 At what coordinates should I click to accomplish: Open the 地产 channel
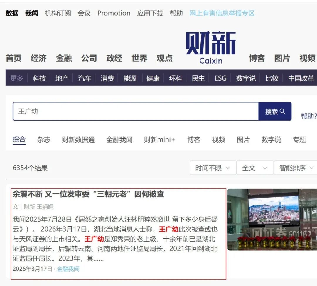click(x=62, y=78)
